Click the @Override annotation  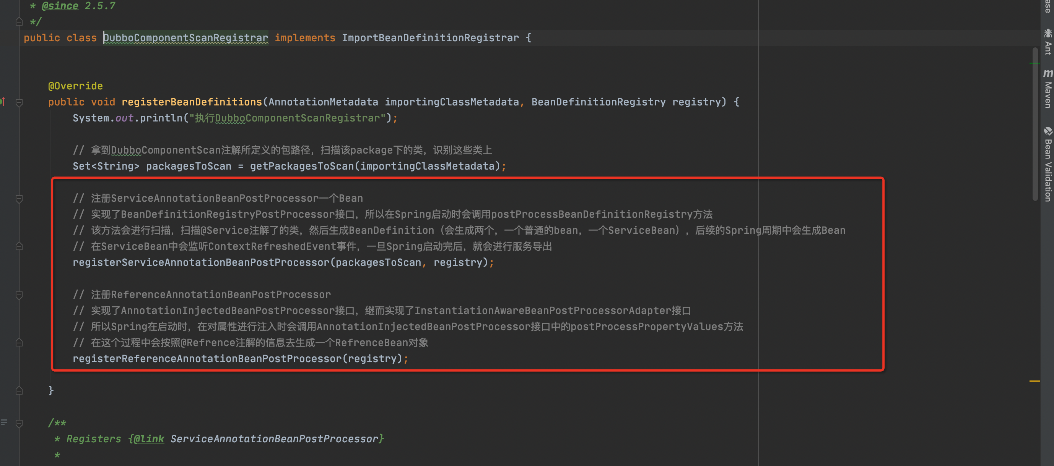tap(75, 86)
